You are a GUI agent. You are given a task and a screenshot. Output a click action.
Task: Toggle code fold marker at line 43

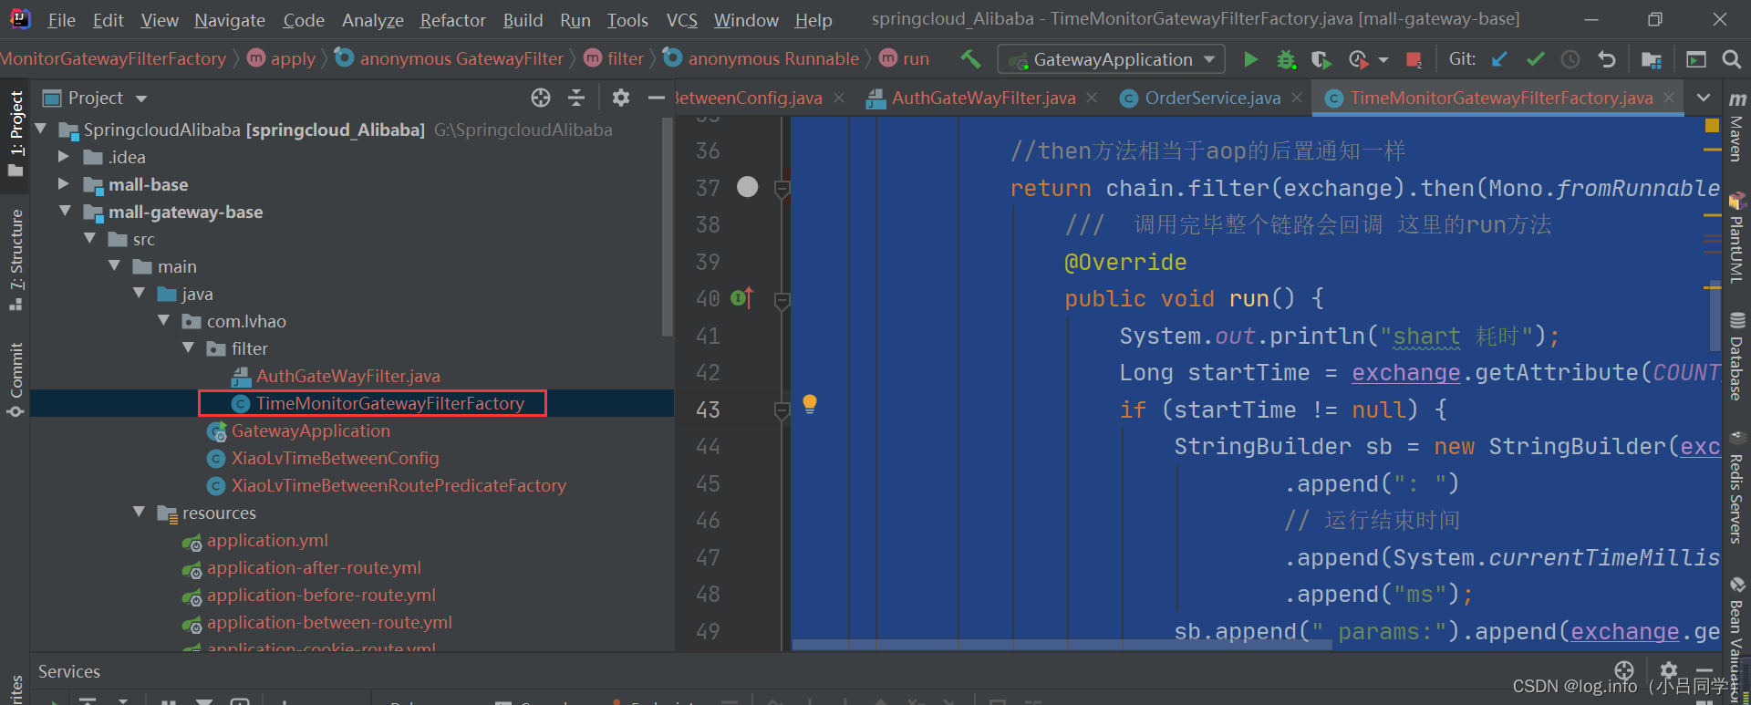pos(782,411)
